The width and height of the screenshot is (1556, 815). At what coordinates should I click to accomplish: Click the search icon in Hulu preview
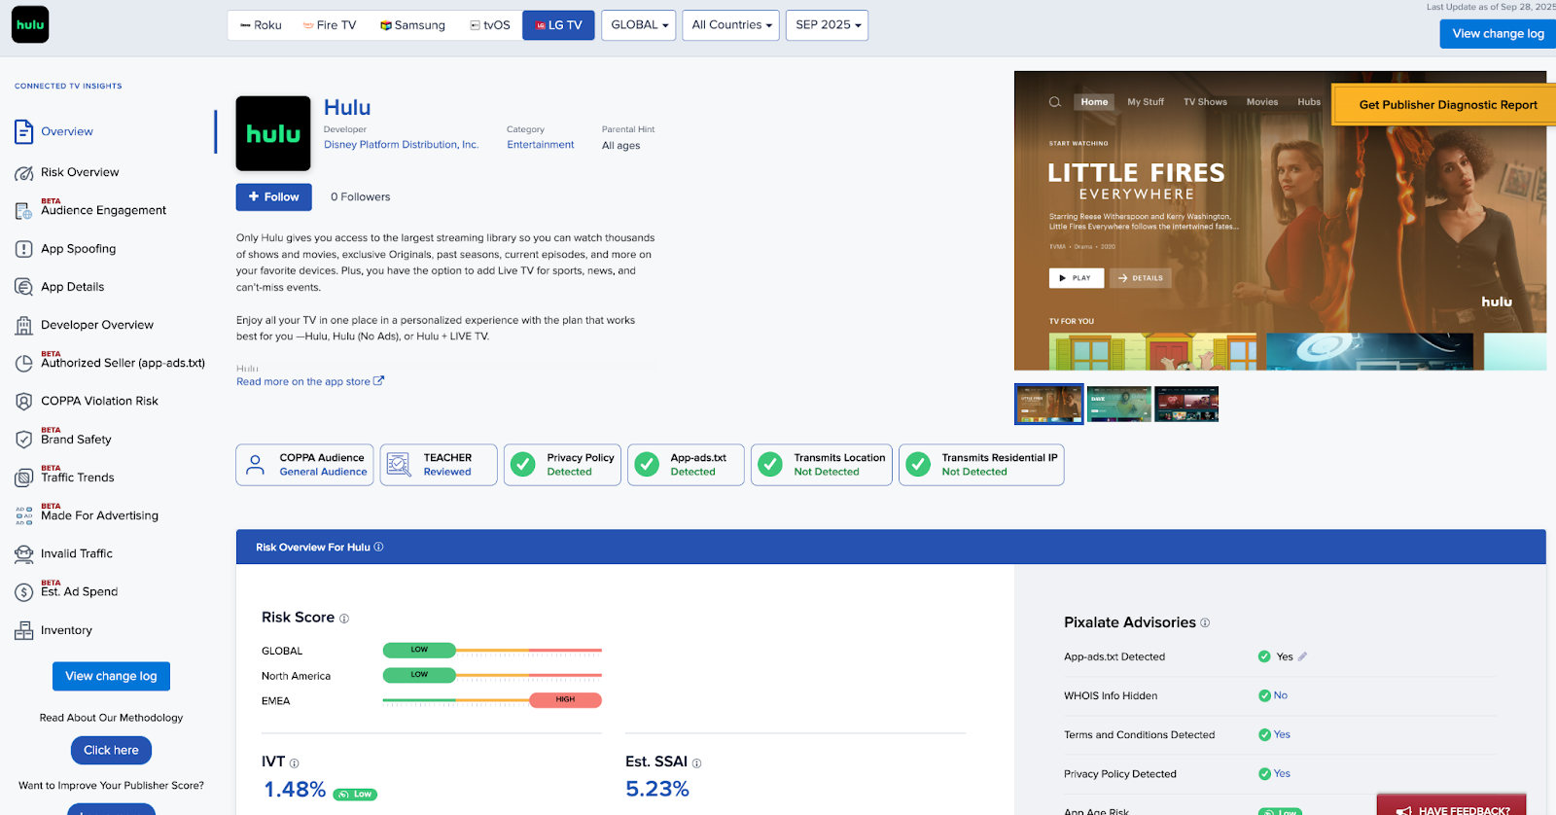click(1054, 102)
